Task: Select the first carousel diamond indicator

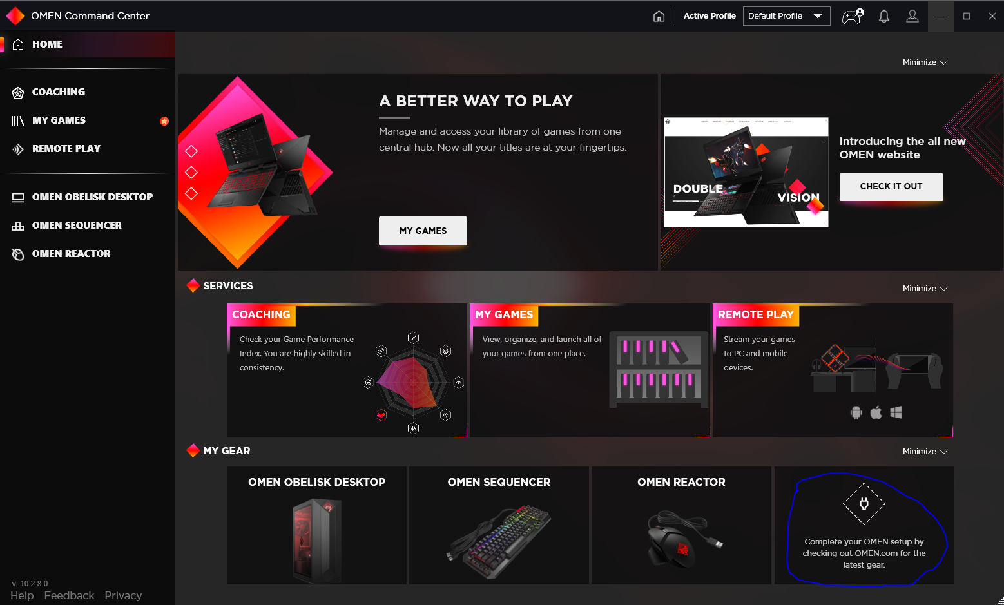Action: pyautogui.click(x=191, y=151)
